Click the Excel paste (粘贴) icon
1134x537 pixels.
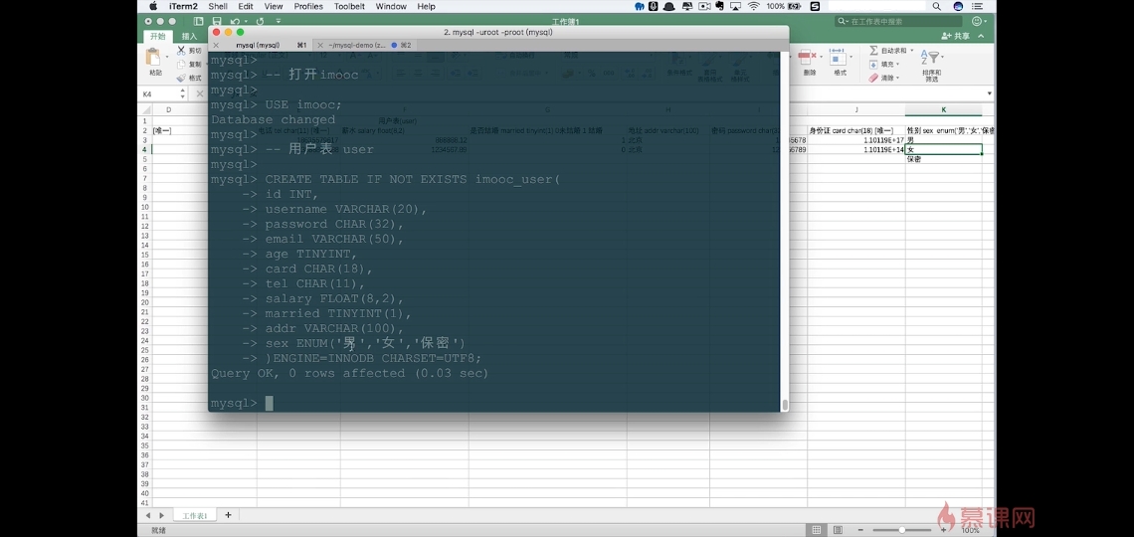click(154, 57)
